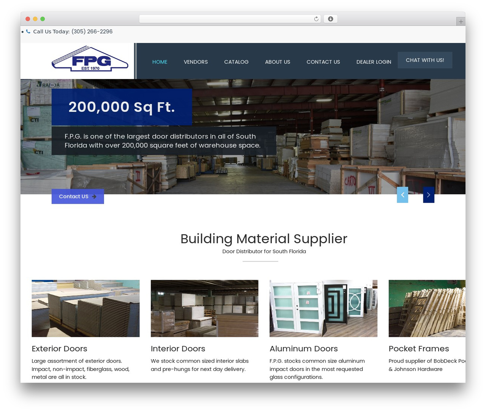Click the Contact US slider button
The width and height of the screenshot is (486, 412).
point(78,196)
